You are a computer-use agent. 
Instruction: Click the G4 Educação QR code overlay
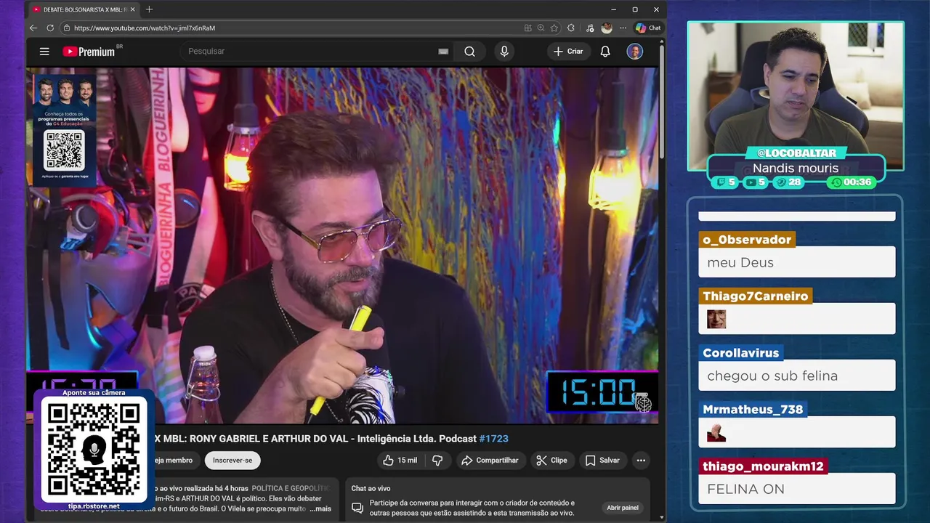click(64, 150)
